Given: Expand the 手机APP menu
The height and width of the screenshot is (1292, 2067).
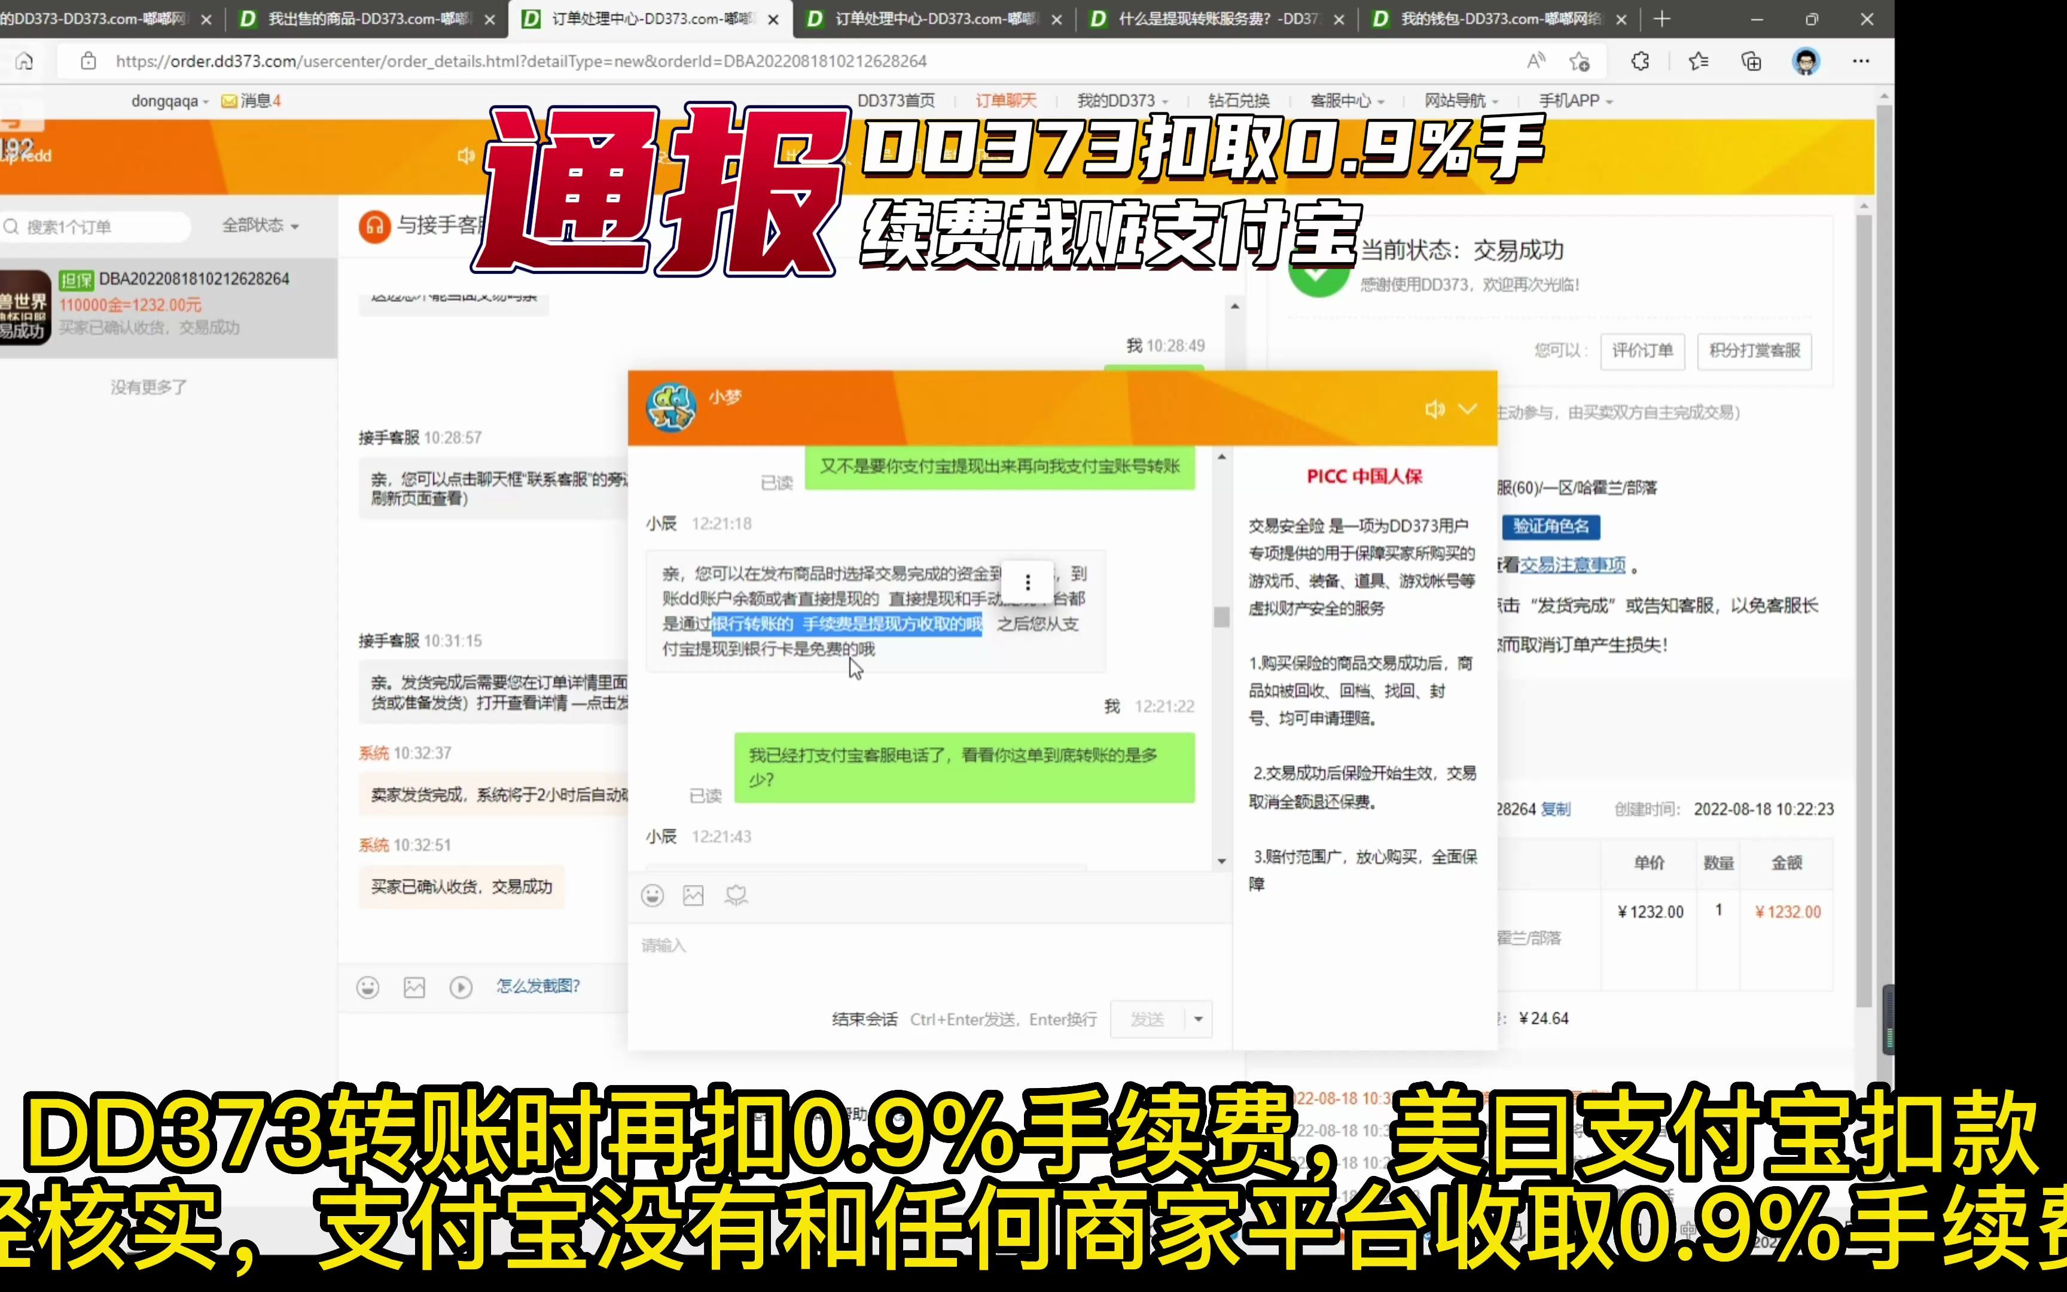Looking at the screenshot, I should pyautogui.click(x=1576, y=101).
